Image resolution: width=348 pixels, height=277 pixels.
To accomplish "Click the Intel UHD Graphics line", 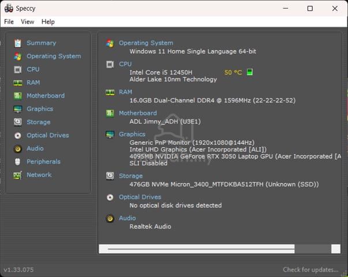I will coord(198,149).
